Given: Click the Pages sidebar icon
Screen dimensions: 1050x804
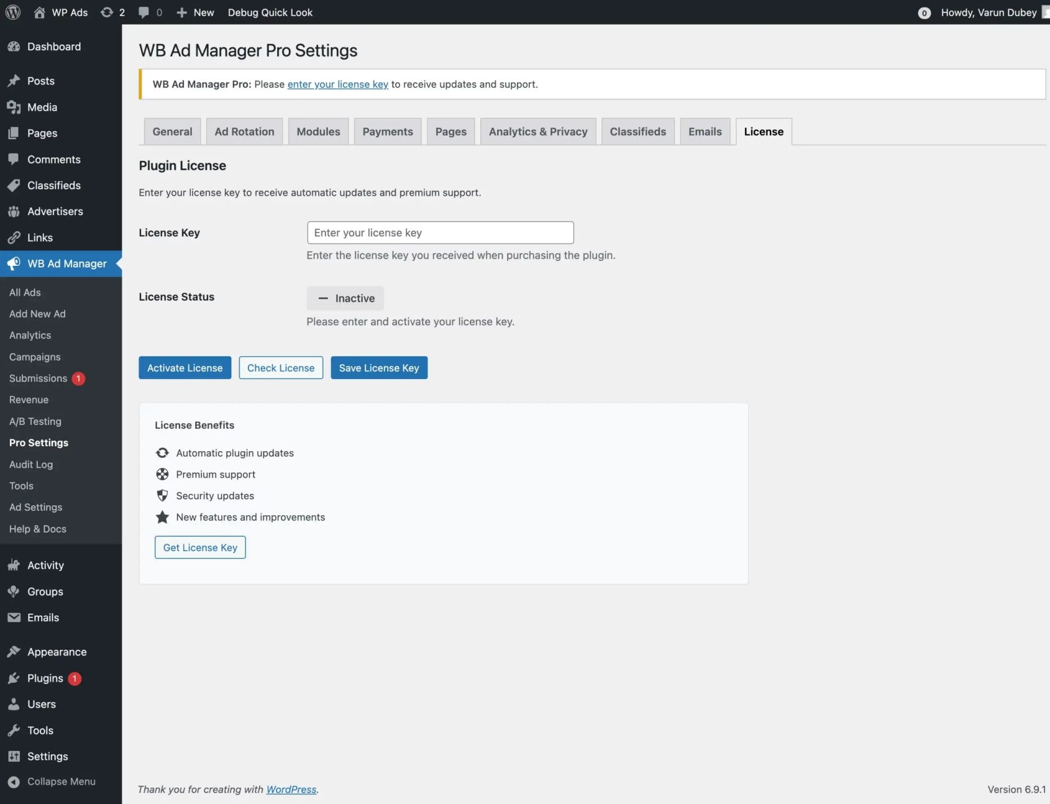Looking at the screenshot, I should (14, 133).
